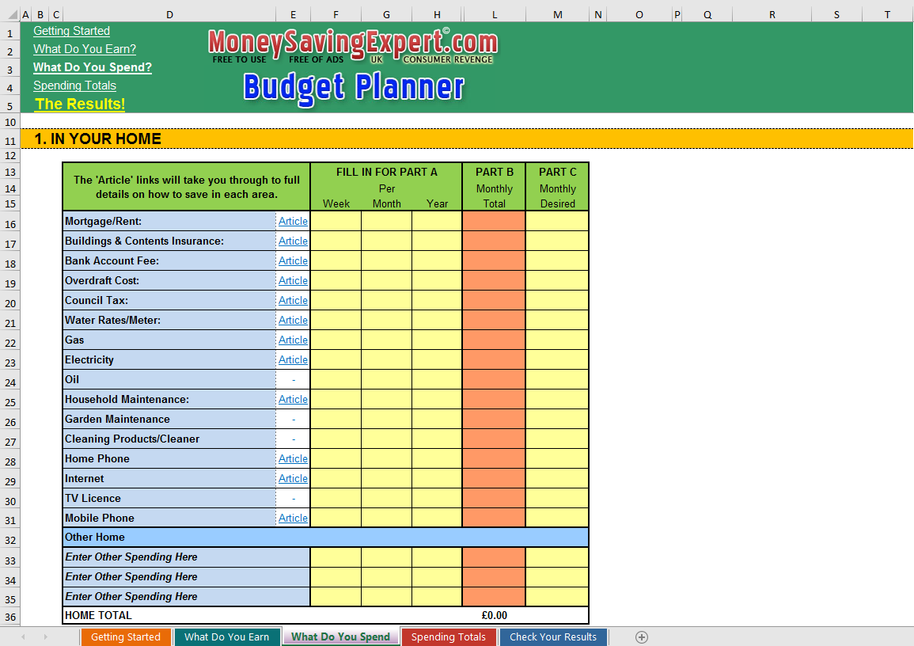Follow the yellow 'The Results!' link

(80, 104)
